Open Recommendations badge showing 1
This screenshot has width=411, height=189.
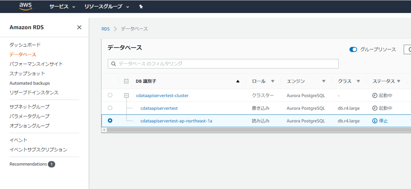pos(51,164)
